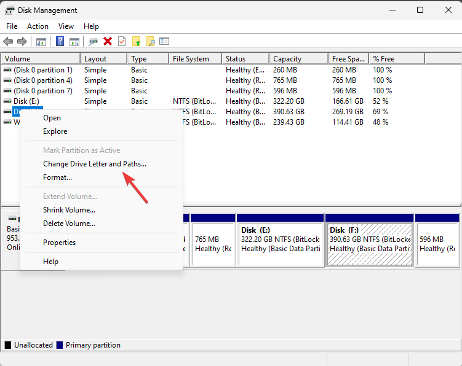This screenshot has height=366, width=462.
Task: Maximize the Disk Management window
Action: (420, 10)
